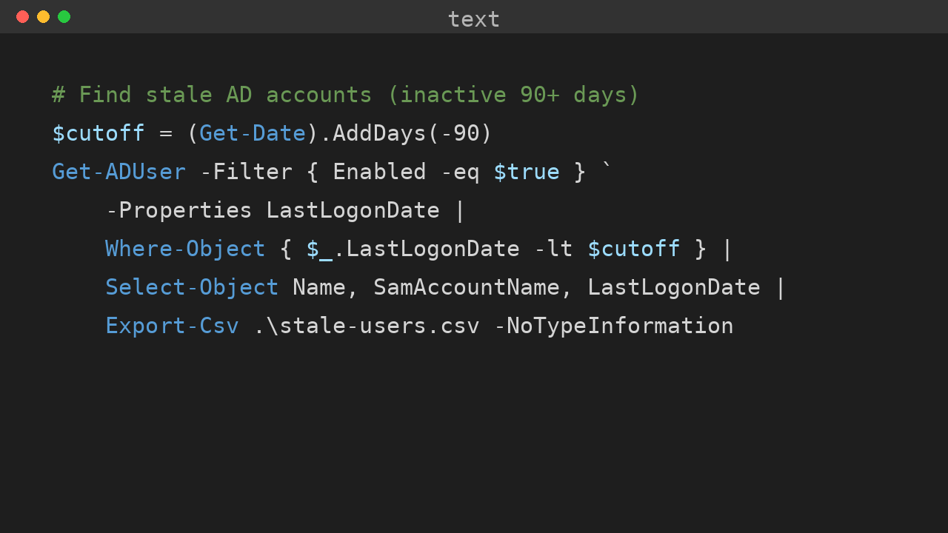Click '.AddDays(-90)' in the code
The height and width of the screenshot is (533, 948).
(406, 133)
